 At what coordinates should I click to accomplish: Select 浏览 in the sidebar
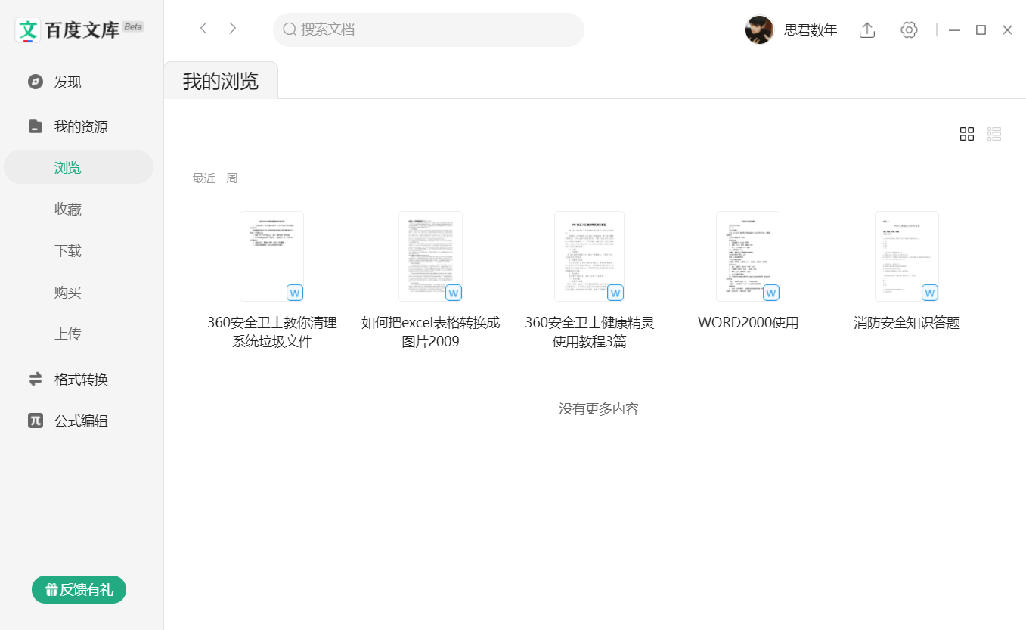pos(79,167)
